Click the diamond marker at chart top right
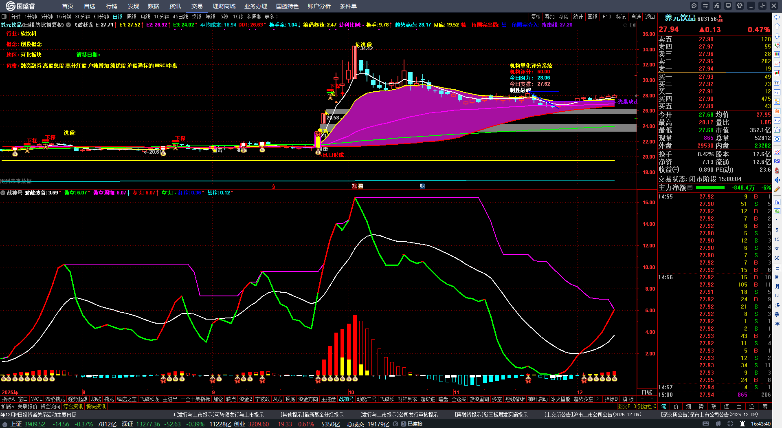Viewport: 782px width, 428px height. pyautogui.click(x=626, y=25)
